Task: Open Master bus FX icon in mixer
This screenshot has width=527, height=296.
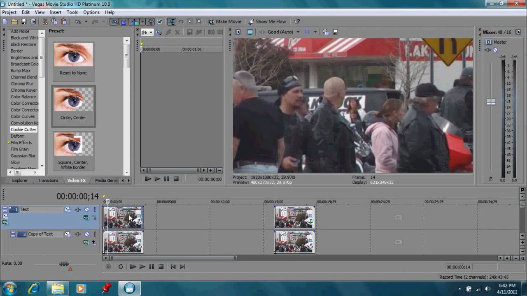Action: (488, 50)
